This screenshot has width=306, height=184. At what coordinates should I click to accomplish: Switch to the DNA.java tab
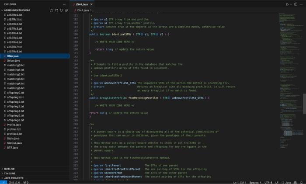(x=82, y=4)
